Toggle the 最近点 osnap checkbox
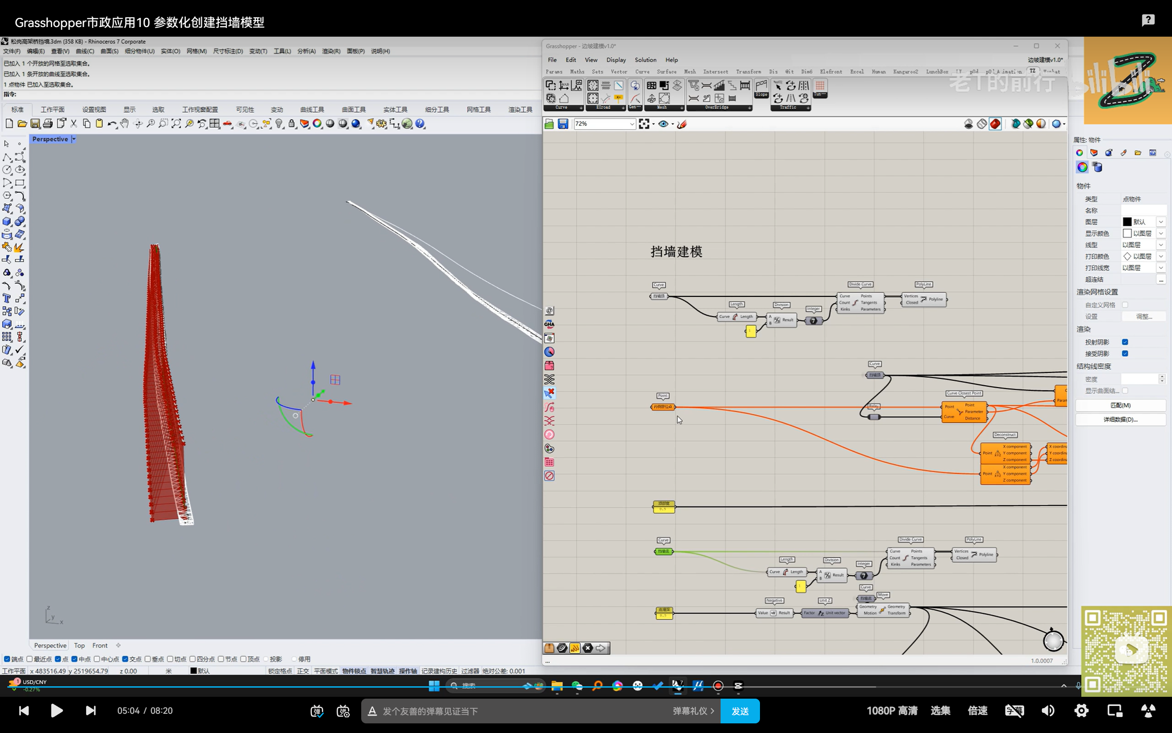1172x733 pixels. [x=30, y=659]
